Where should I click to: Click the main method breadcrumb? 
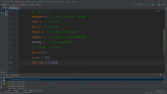tap(39, 5)
